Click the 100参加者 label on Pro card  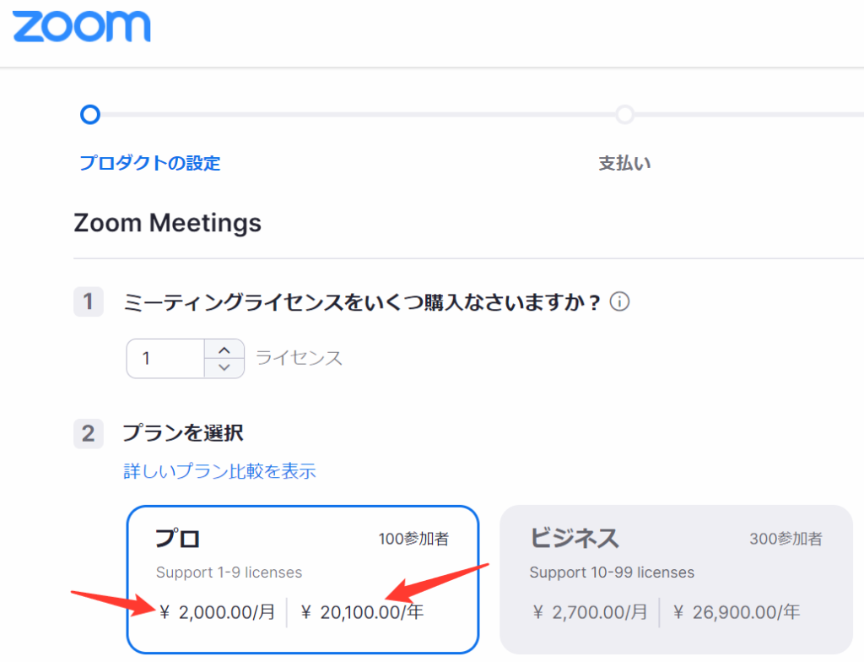pyautogui.click(x=413, y=539)
